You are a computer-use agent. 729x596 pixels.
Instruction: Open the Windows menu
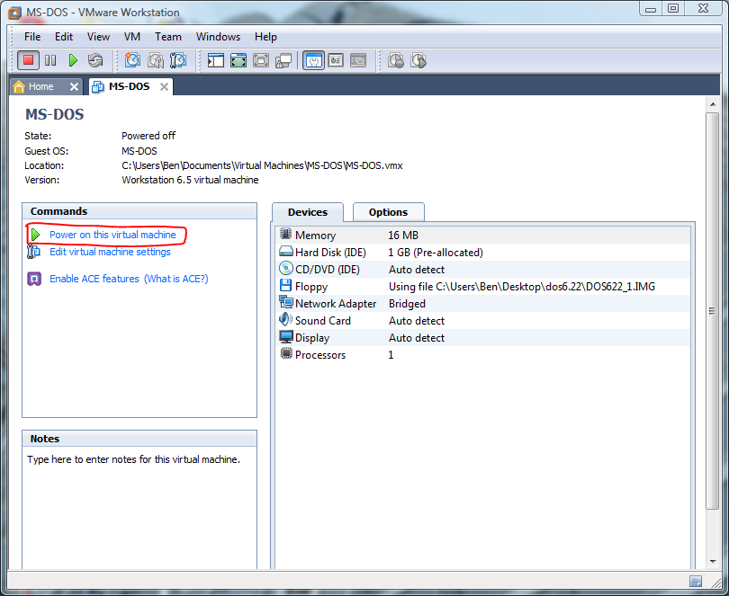pyautogui.click(x=218, y=37)
